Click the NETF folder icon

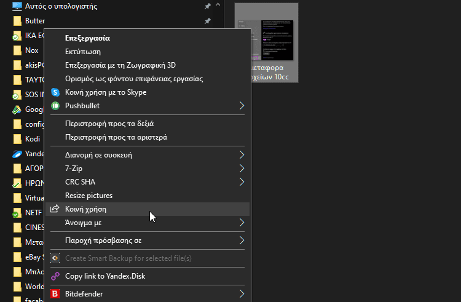click(x=17, y=213)
